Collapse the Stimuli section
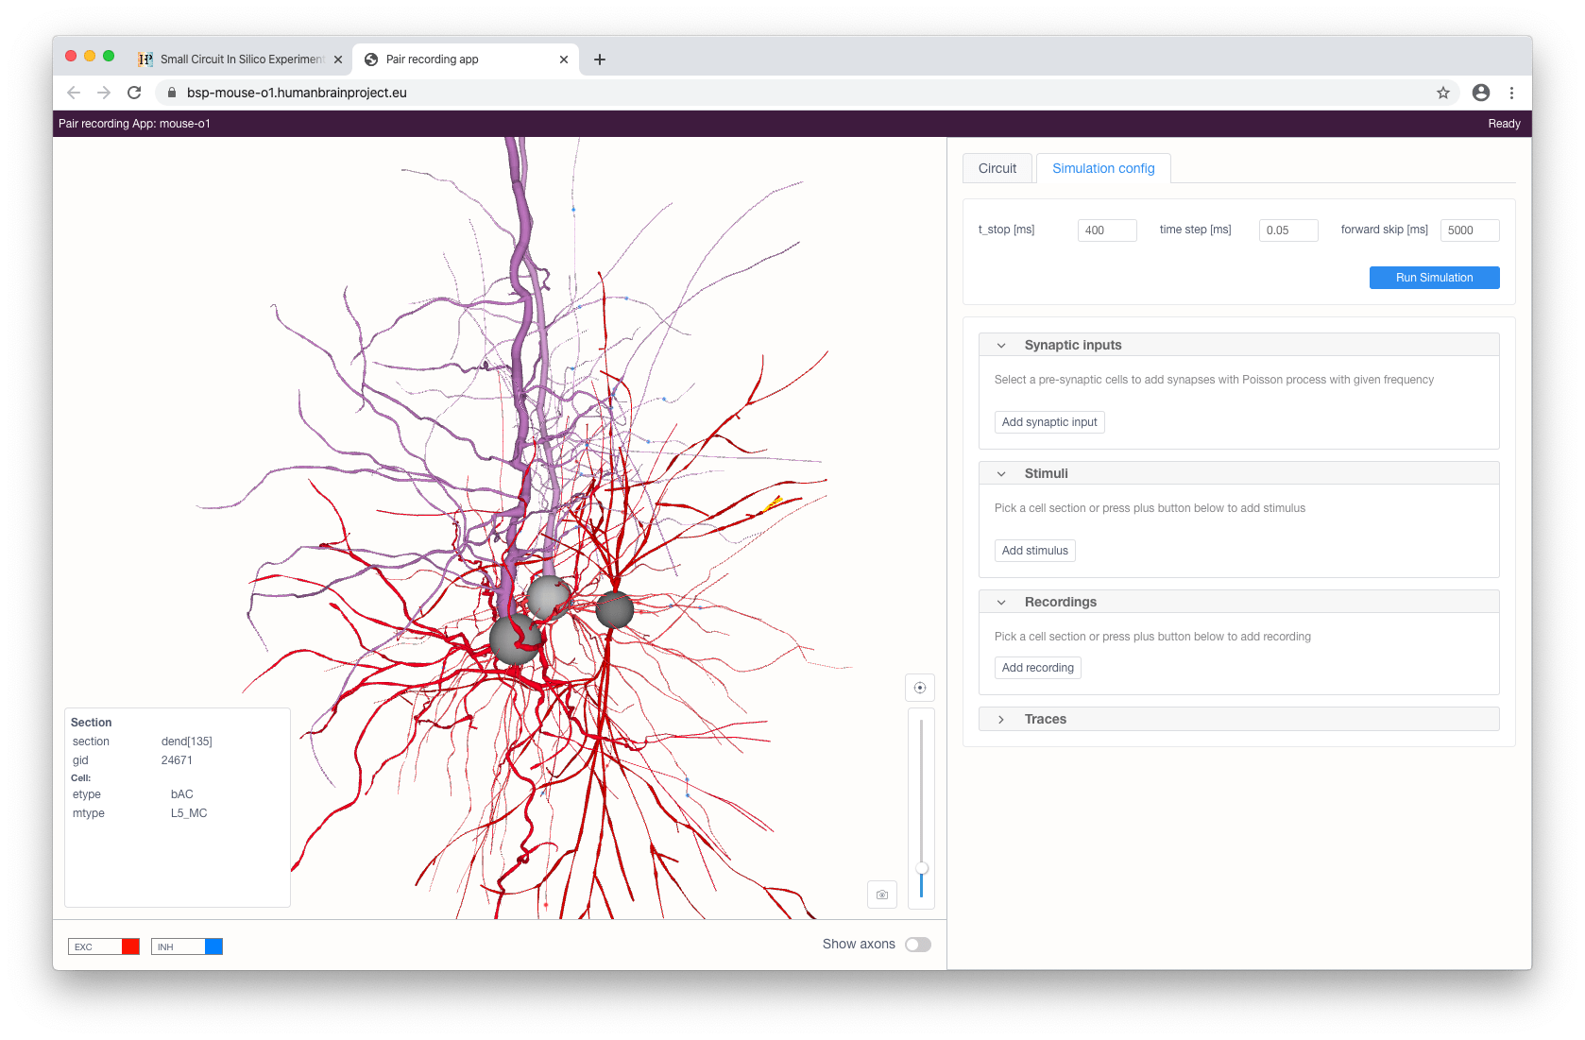The height and width of the screenshot is (1040, 1585). 1001,474
